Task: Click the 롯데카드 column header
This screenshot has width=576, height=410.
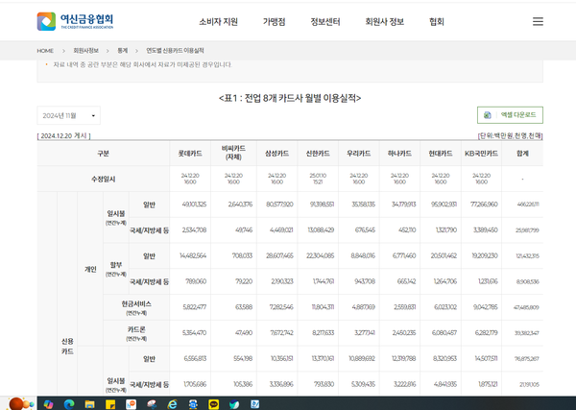Action: click(190, 154)
